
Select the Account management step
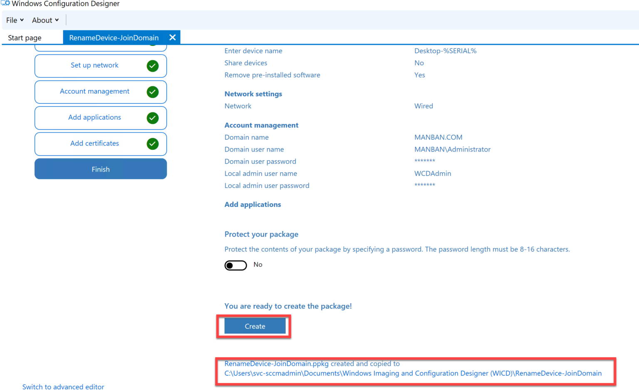tap(94, 91)
